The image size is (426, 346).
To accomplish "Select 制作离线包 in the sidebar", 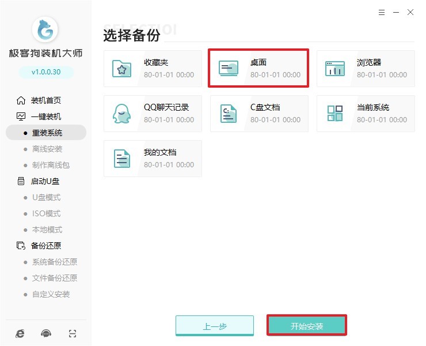I will pos(51,165).
